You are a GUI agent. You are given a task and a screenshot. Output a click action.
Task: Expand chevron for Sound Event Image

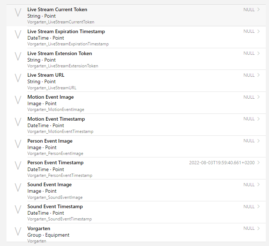pos(259,185)
